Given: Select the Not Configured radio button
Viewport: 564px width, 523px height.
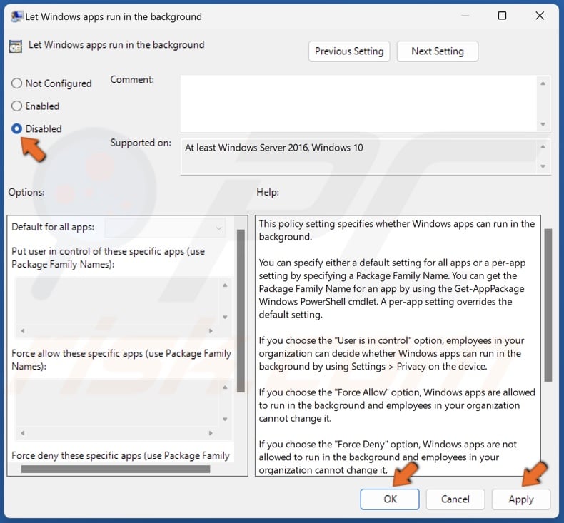Looking at the screenshot, I should coord(17,83).
